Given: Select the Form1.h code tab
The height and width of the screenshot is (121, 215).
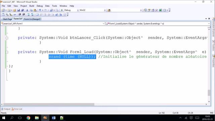Looking at the screenshot, I should tap(18, 19).
